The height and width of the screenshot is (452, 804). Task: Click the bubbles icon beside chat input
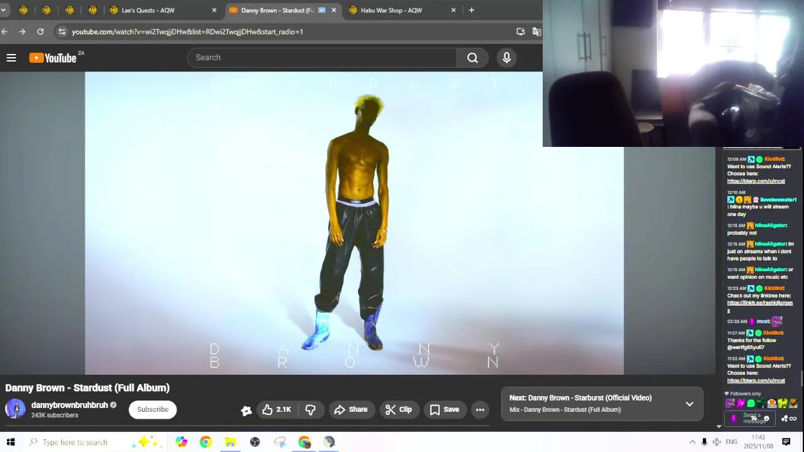785,419
